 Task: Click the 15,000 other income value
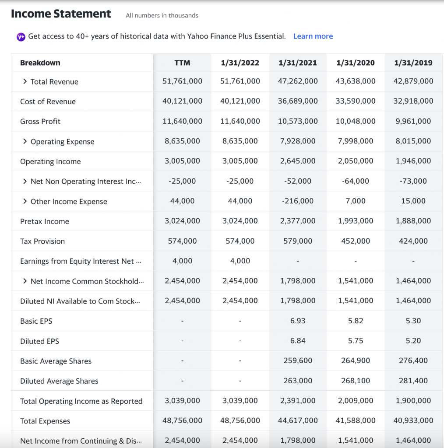413,201
